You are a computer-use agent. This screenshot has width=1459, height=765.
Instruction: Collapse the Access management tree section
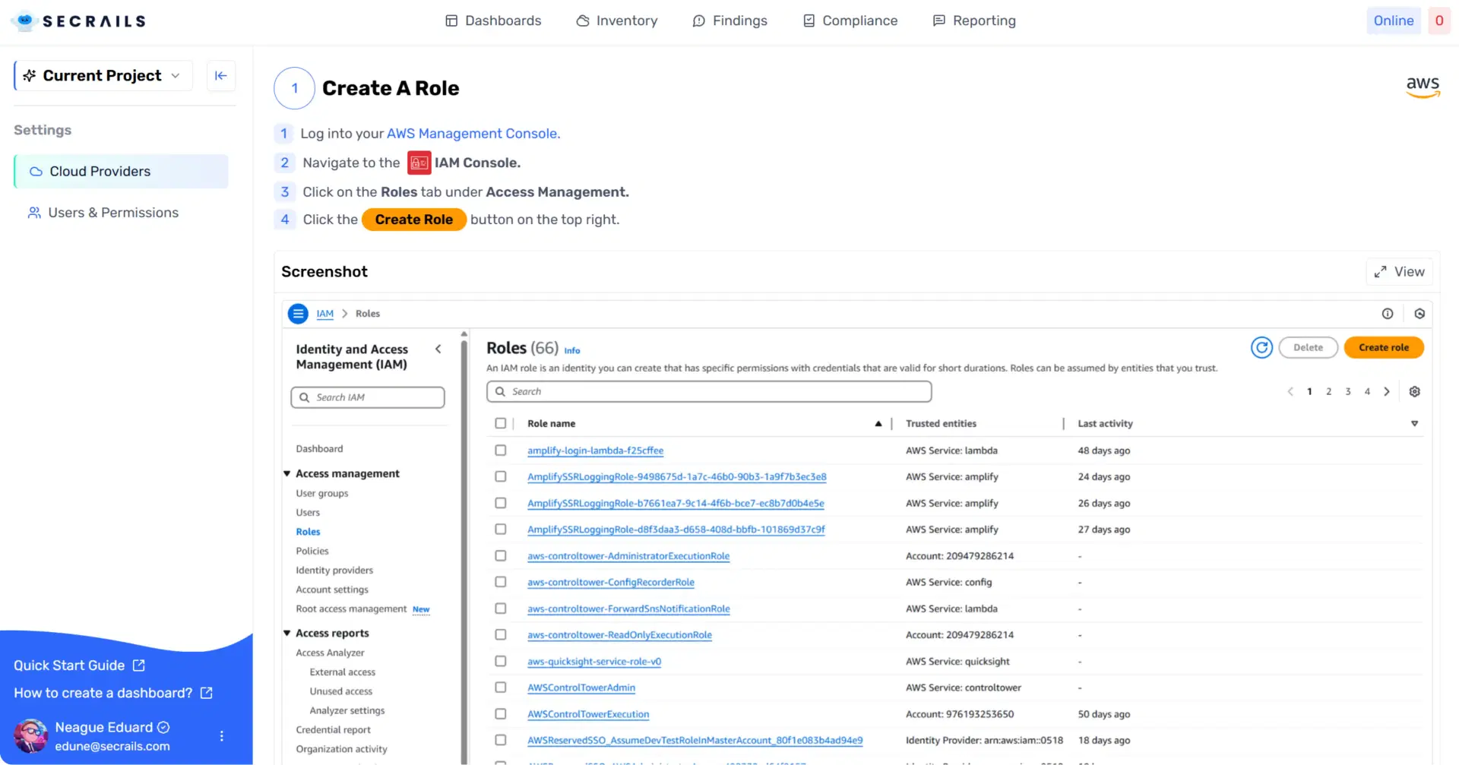(287, 473)
